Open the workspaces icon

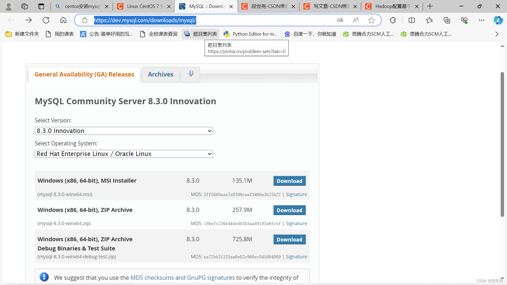(x=25, y=6)
